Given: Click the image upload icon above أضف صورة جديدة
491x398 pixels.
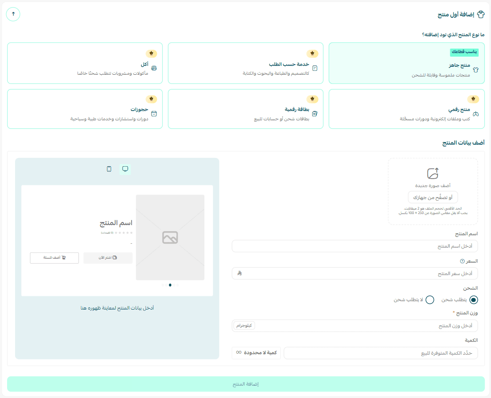Looking at the screenshot, I should tap(433, 173).
